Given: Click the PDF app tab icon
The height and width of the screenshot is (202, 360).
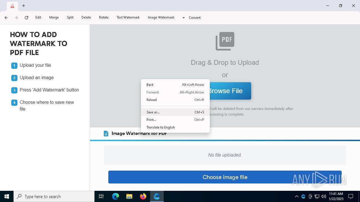Looking at the screenshot, I should click(12, 6).
